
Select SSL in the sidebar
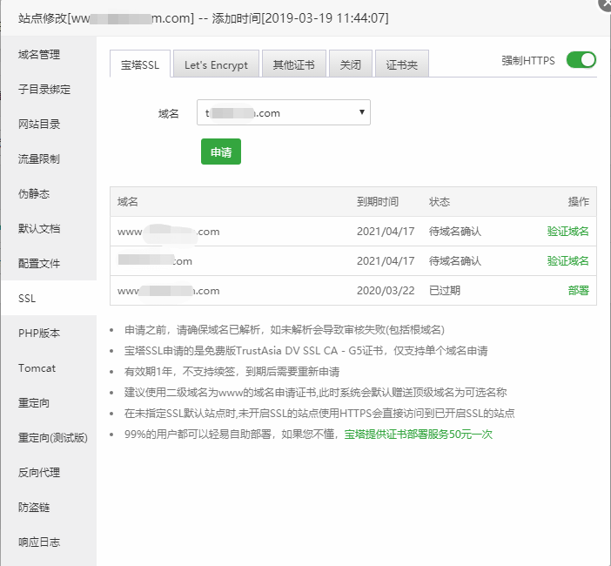click(x=49, y=298)
